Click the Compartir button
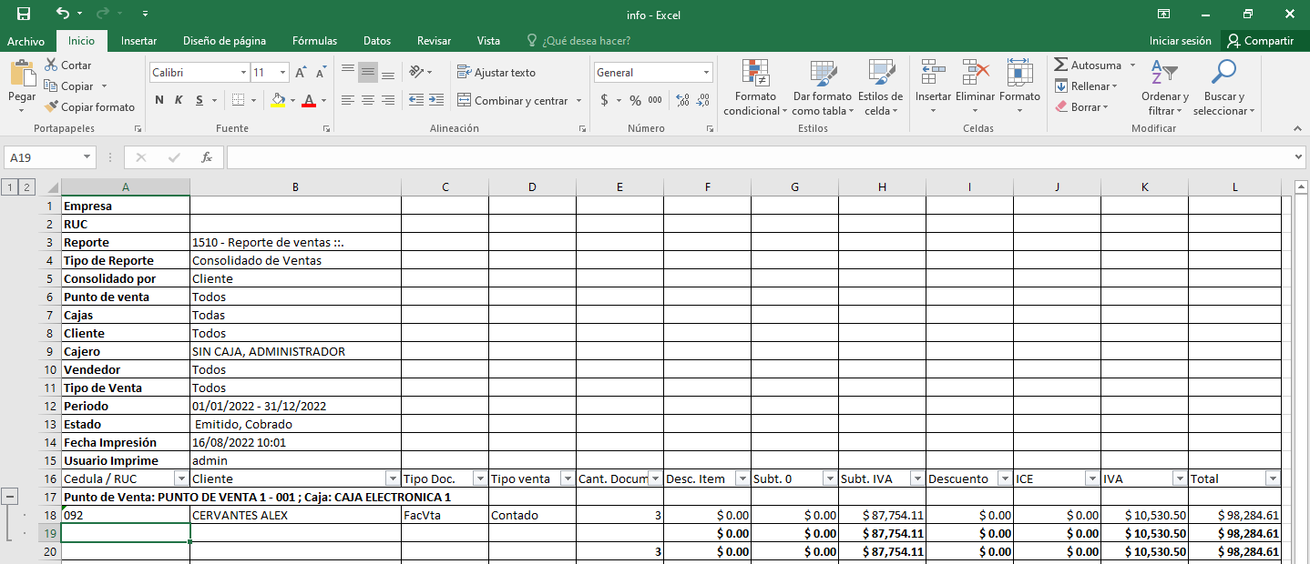1310x564 pixels. tap(1260, 41)
